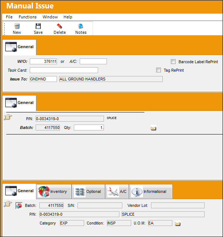Screen dimensions: 223x237
Task: Click the Condition field INSP
Action: (119, 223)
